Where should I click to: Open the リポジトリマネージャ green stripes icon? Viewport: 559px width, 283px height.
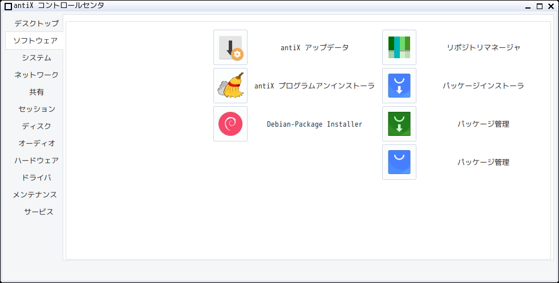tap(399, 47)
